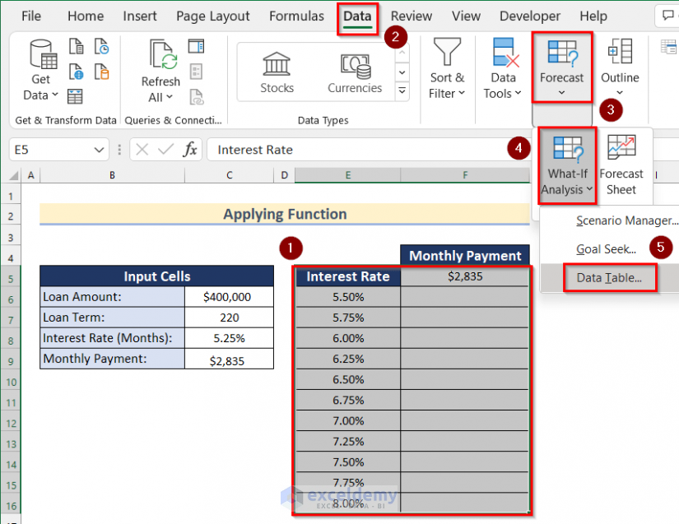Click the Select All corner triangle
The width and height of the screenshot is (679, 524).
(13, 175)
